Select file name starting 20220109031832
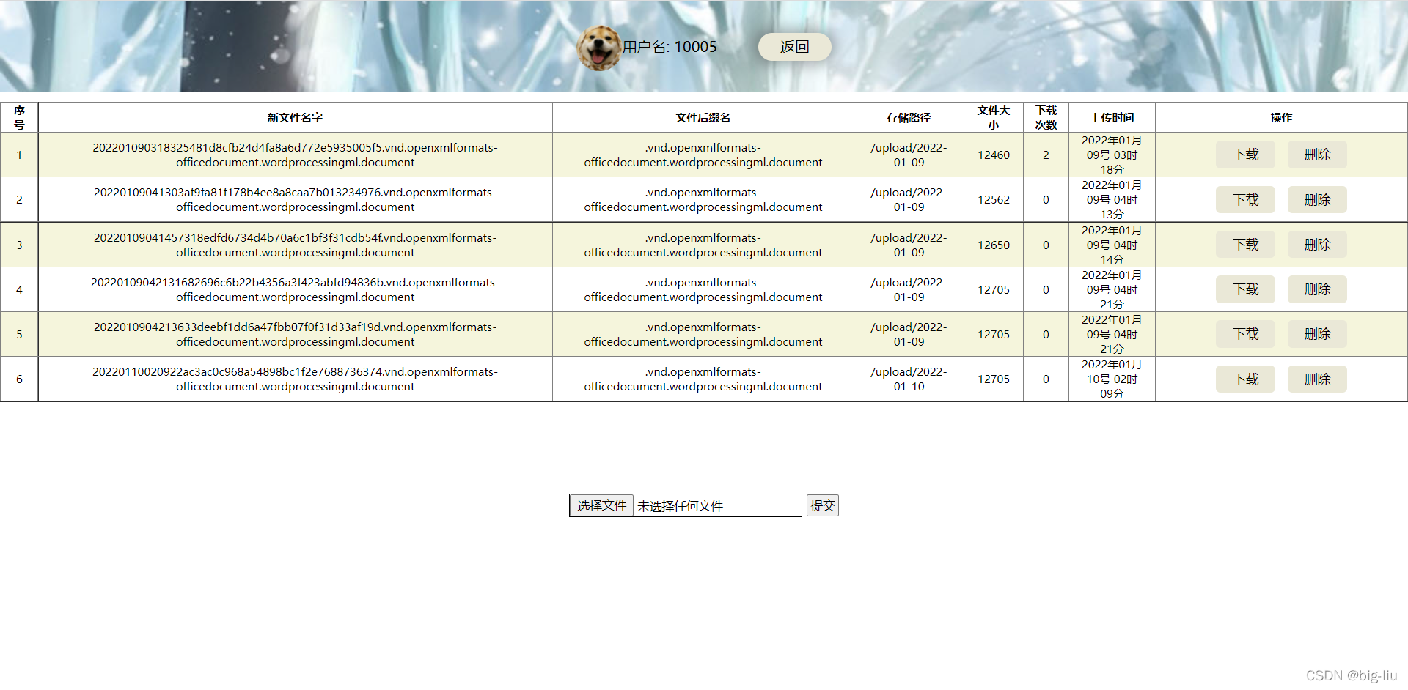1408x690 pixels. click(x=295, y=155)
